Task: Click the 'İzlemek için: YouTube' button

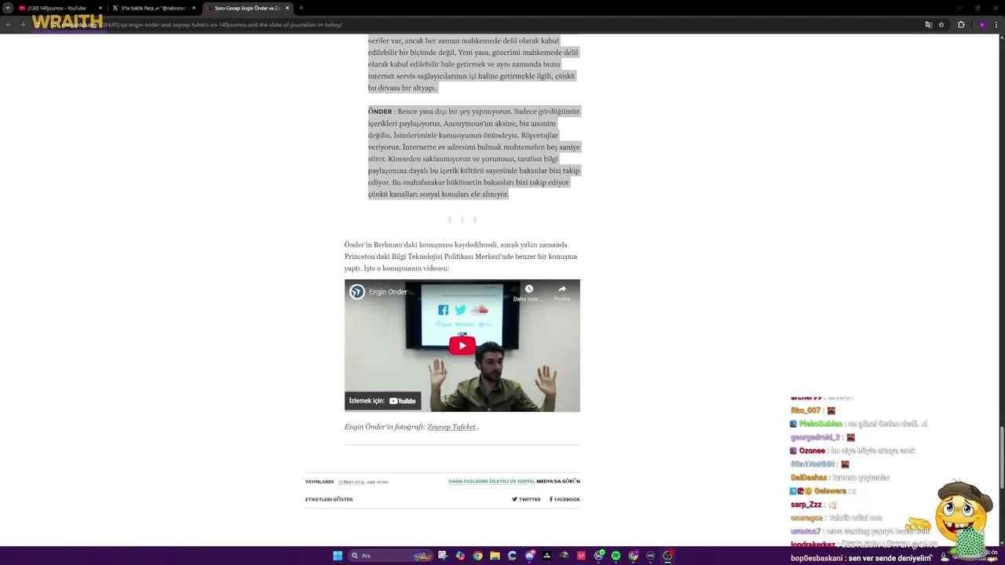Action: point(383,401)
